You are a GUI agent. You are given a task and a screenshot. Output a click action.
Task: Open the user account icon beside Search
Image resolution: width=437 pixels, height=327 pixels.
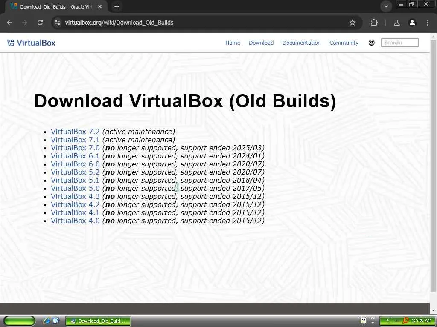pyautogui.click(x=371, y=43)
